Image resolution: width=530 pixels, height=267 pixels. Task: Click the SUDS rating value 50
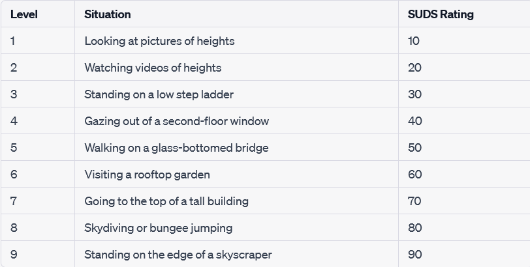(414, 148)
